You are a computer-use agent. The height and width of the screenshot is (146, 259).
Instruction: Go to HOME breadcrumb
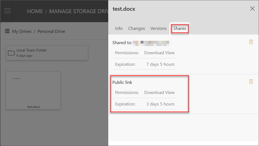35,11
